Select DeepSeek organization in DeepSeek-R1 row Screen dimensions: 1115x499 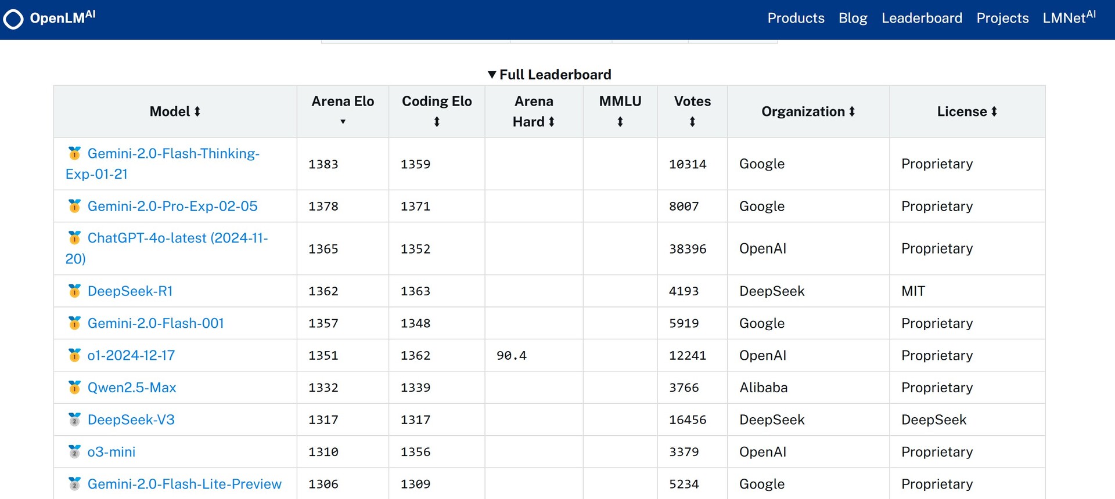(772, 291)
